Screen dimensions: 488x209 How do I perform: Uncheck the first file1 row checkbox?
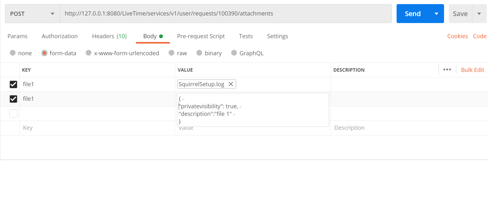coord(13,84)
